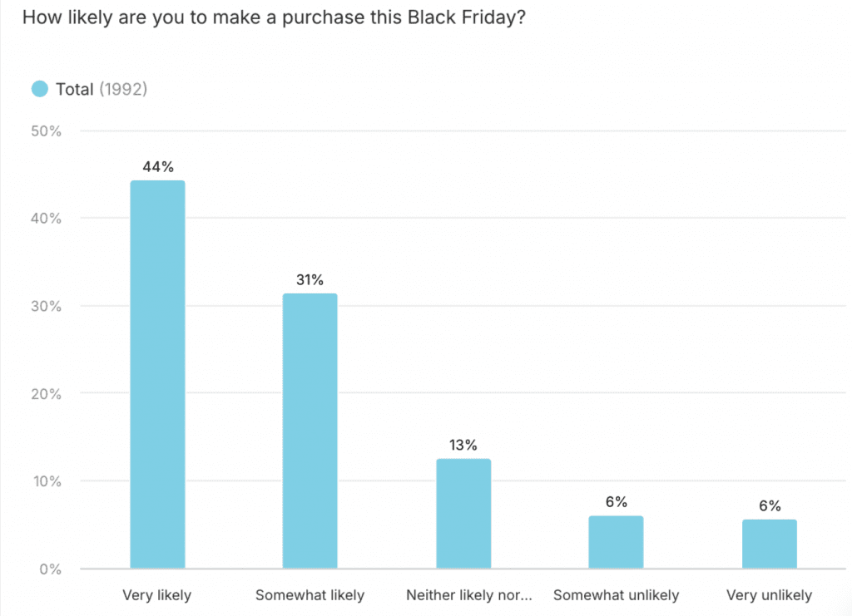Select the Neither likely nor bar
This screenshot has height=616, width=852.
pos(463,514)
